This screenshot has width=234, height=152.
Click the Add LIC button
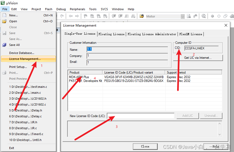(x=188, y=116)
